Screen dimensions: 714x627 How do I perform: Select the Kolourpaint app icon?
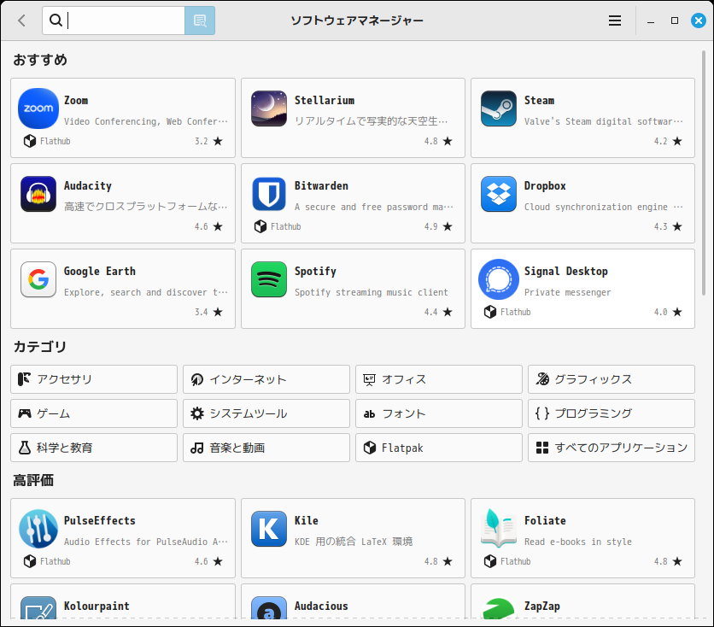(x=38, y=608)
